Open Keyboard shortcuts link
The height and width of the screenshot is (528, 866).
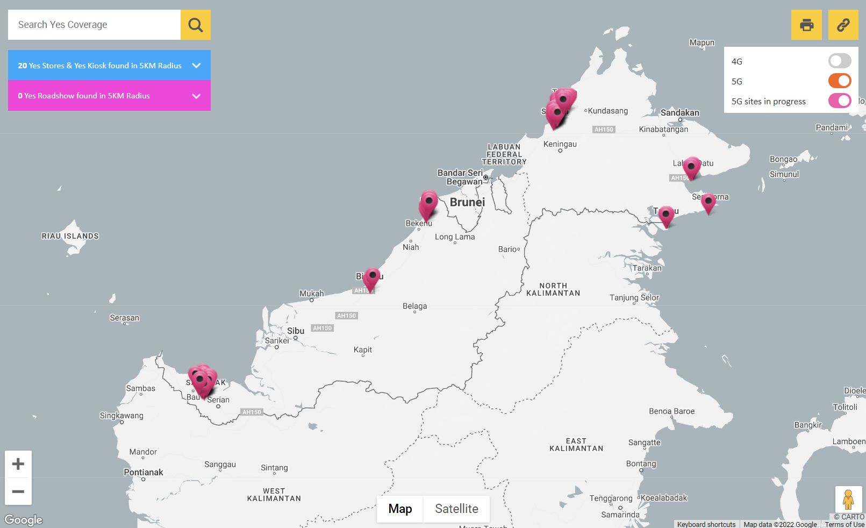(706, 524)
